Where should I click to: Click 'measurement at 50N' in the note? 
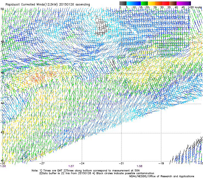tap(126, 171)
